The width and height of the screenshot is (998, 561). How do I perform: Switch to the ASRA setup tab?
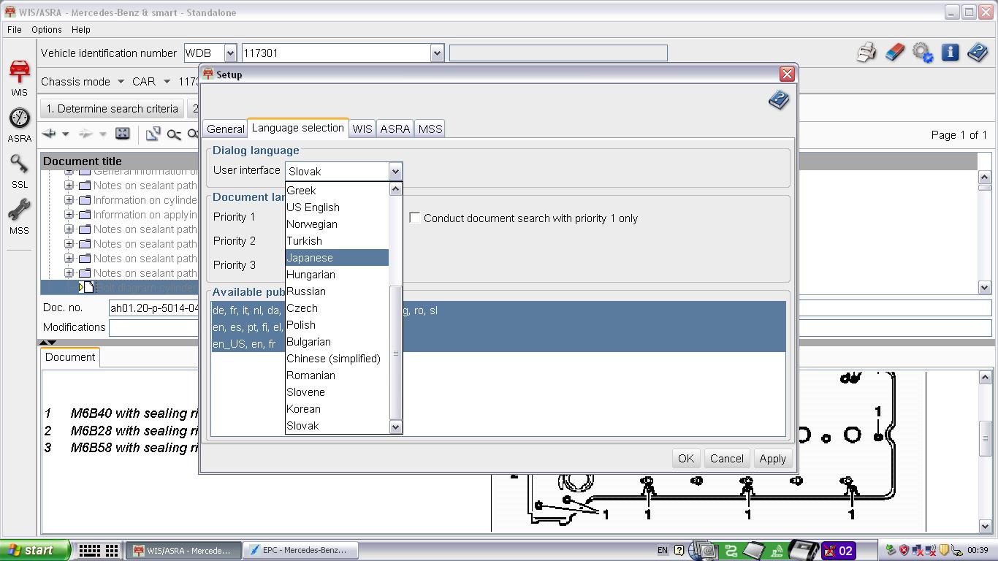tap(395, 129)
